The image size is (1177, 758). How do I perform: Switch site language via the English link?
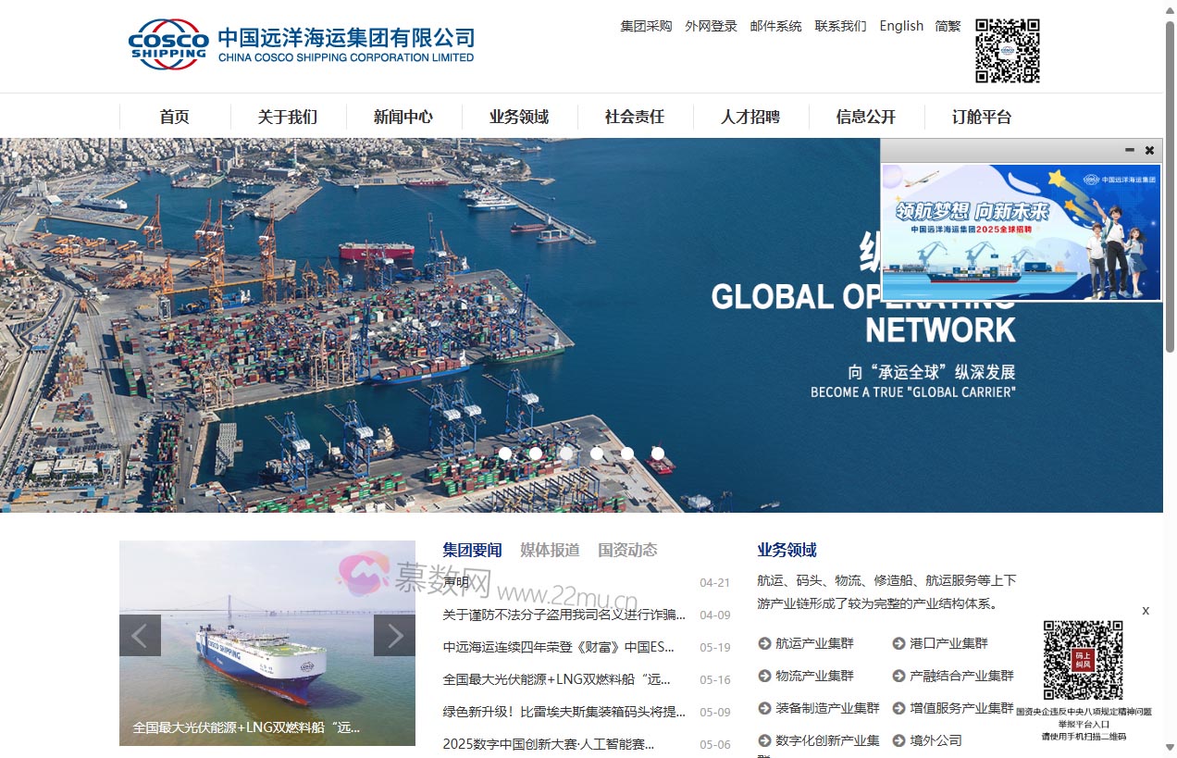tap(901, 26)
